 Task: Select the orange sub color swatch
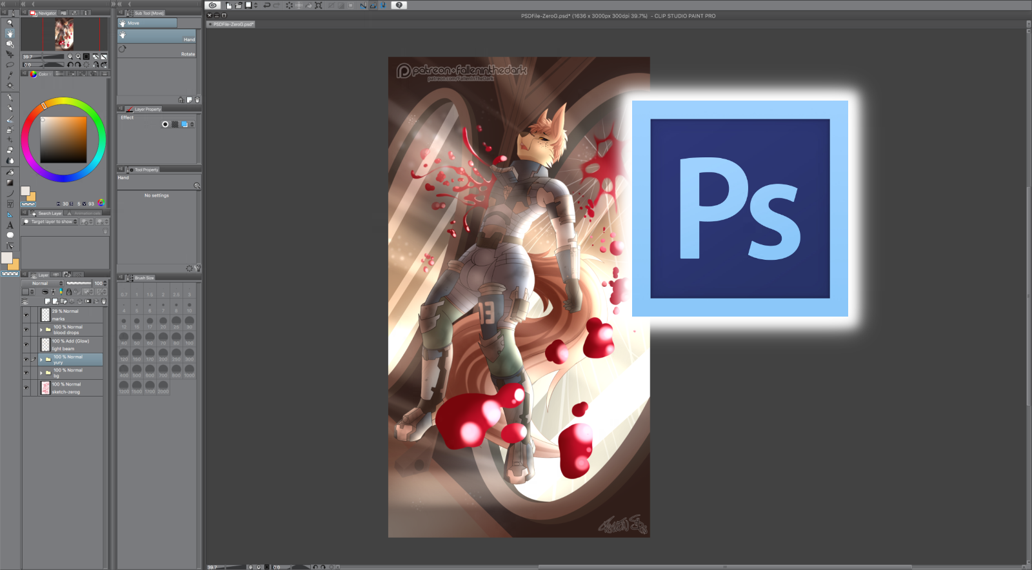click(30, 197)
